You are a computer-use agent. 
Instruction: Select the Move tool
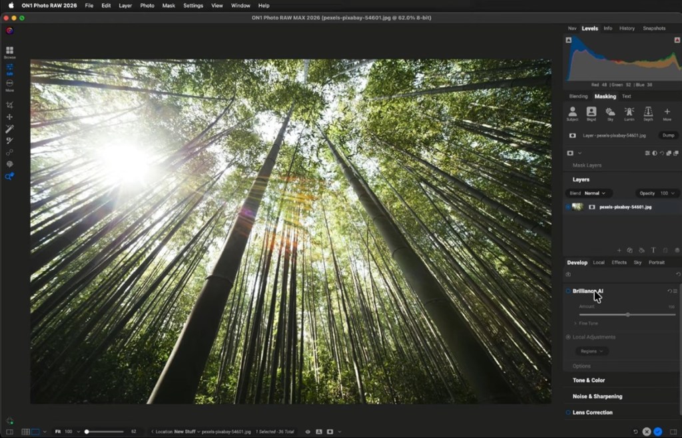(x=9, y=117)
